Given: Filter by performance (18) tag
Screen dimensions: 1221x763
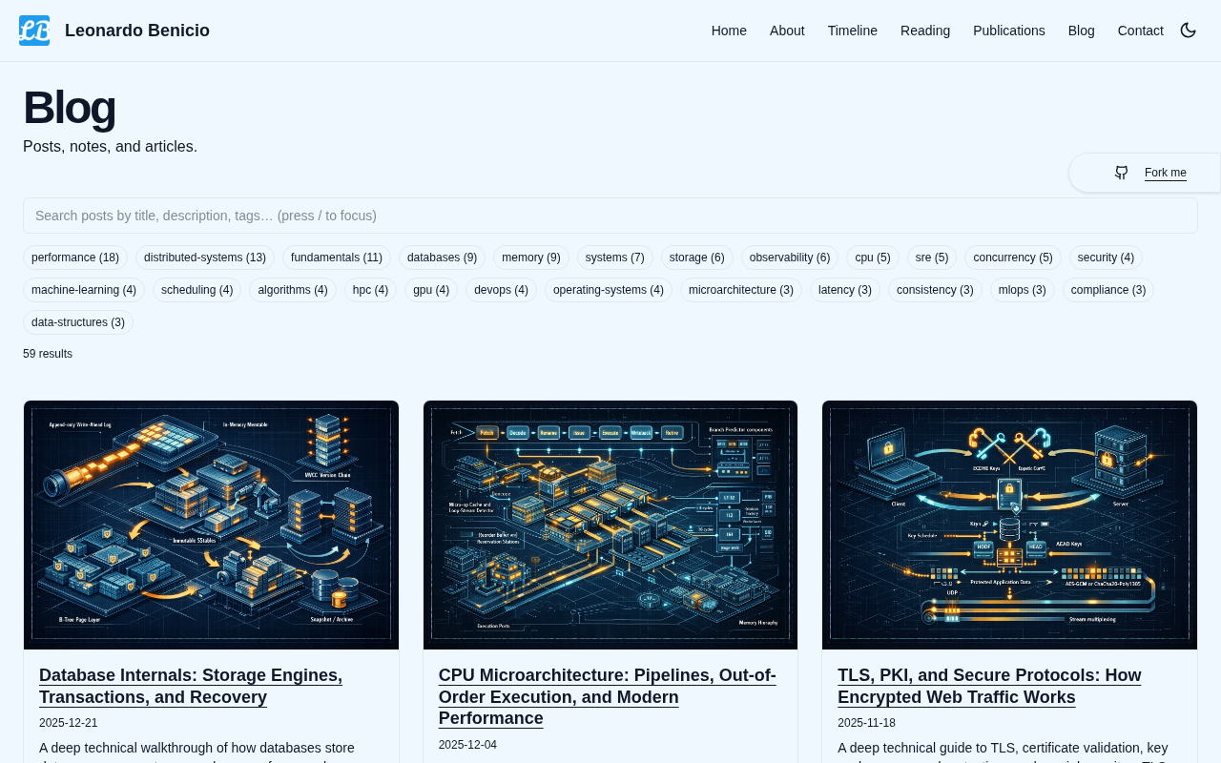Looking at the screenshot, I should 75,258.
